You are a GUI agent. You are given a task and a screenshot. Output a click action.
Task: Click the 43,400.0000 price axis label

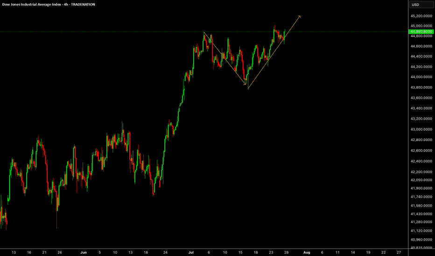[x=421, y=108]
